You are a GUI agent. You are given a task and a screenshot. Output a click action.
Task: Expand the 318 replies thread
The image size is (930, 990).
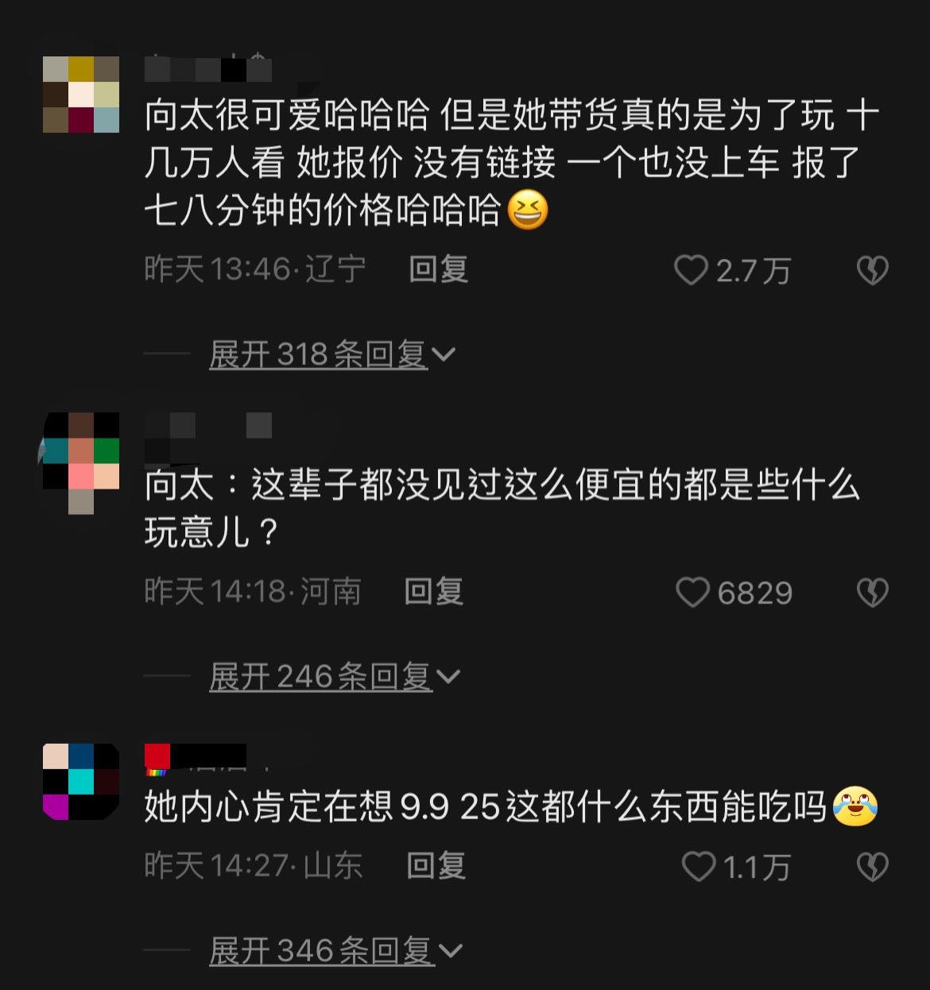click(x=331, y=354)
